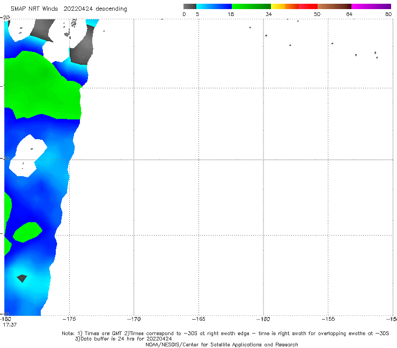The width and height of the screenshot is (397, 348).
Task: Click the latitude label -20
Action: click(x=5, y=18)
